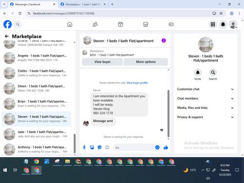Open a new browser tab
The width and height of the screenshot is (244, 183).
(x=112, y=4)
